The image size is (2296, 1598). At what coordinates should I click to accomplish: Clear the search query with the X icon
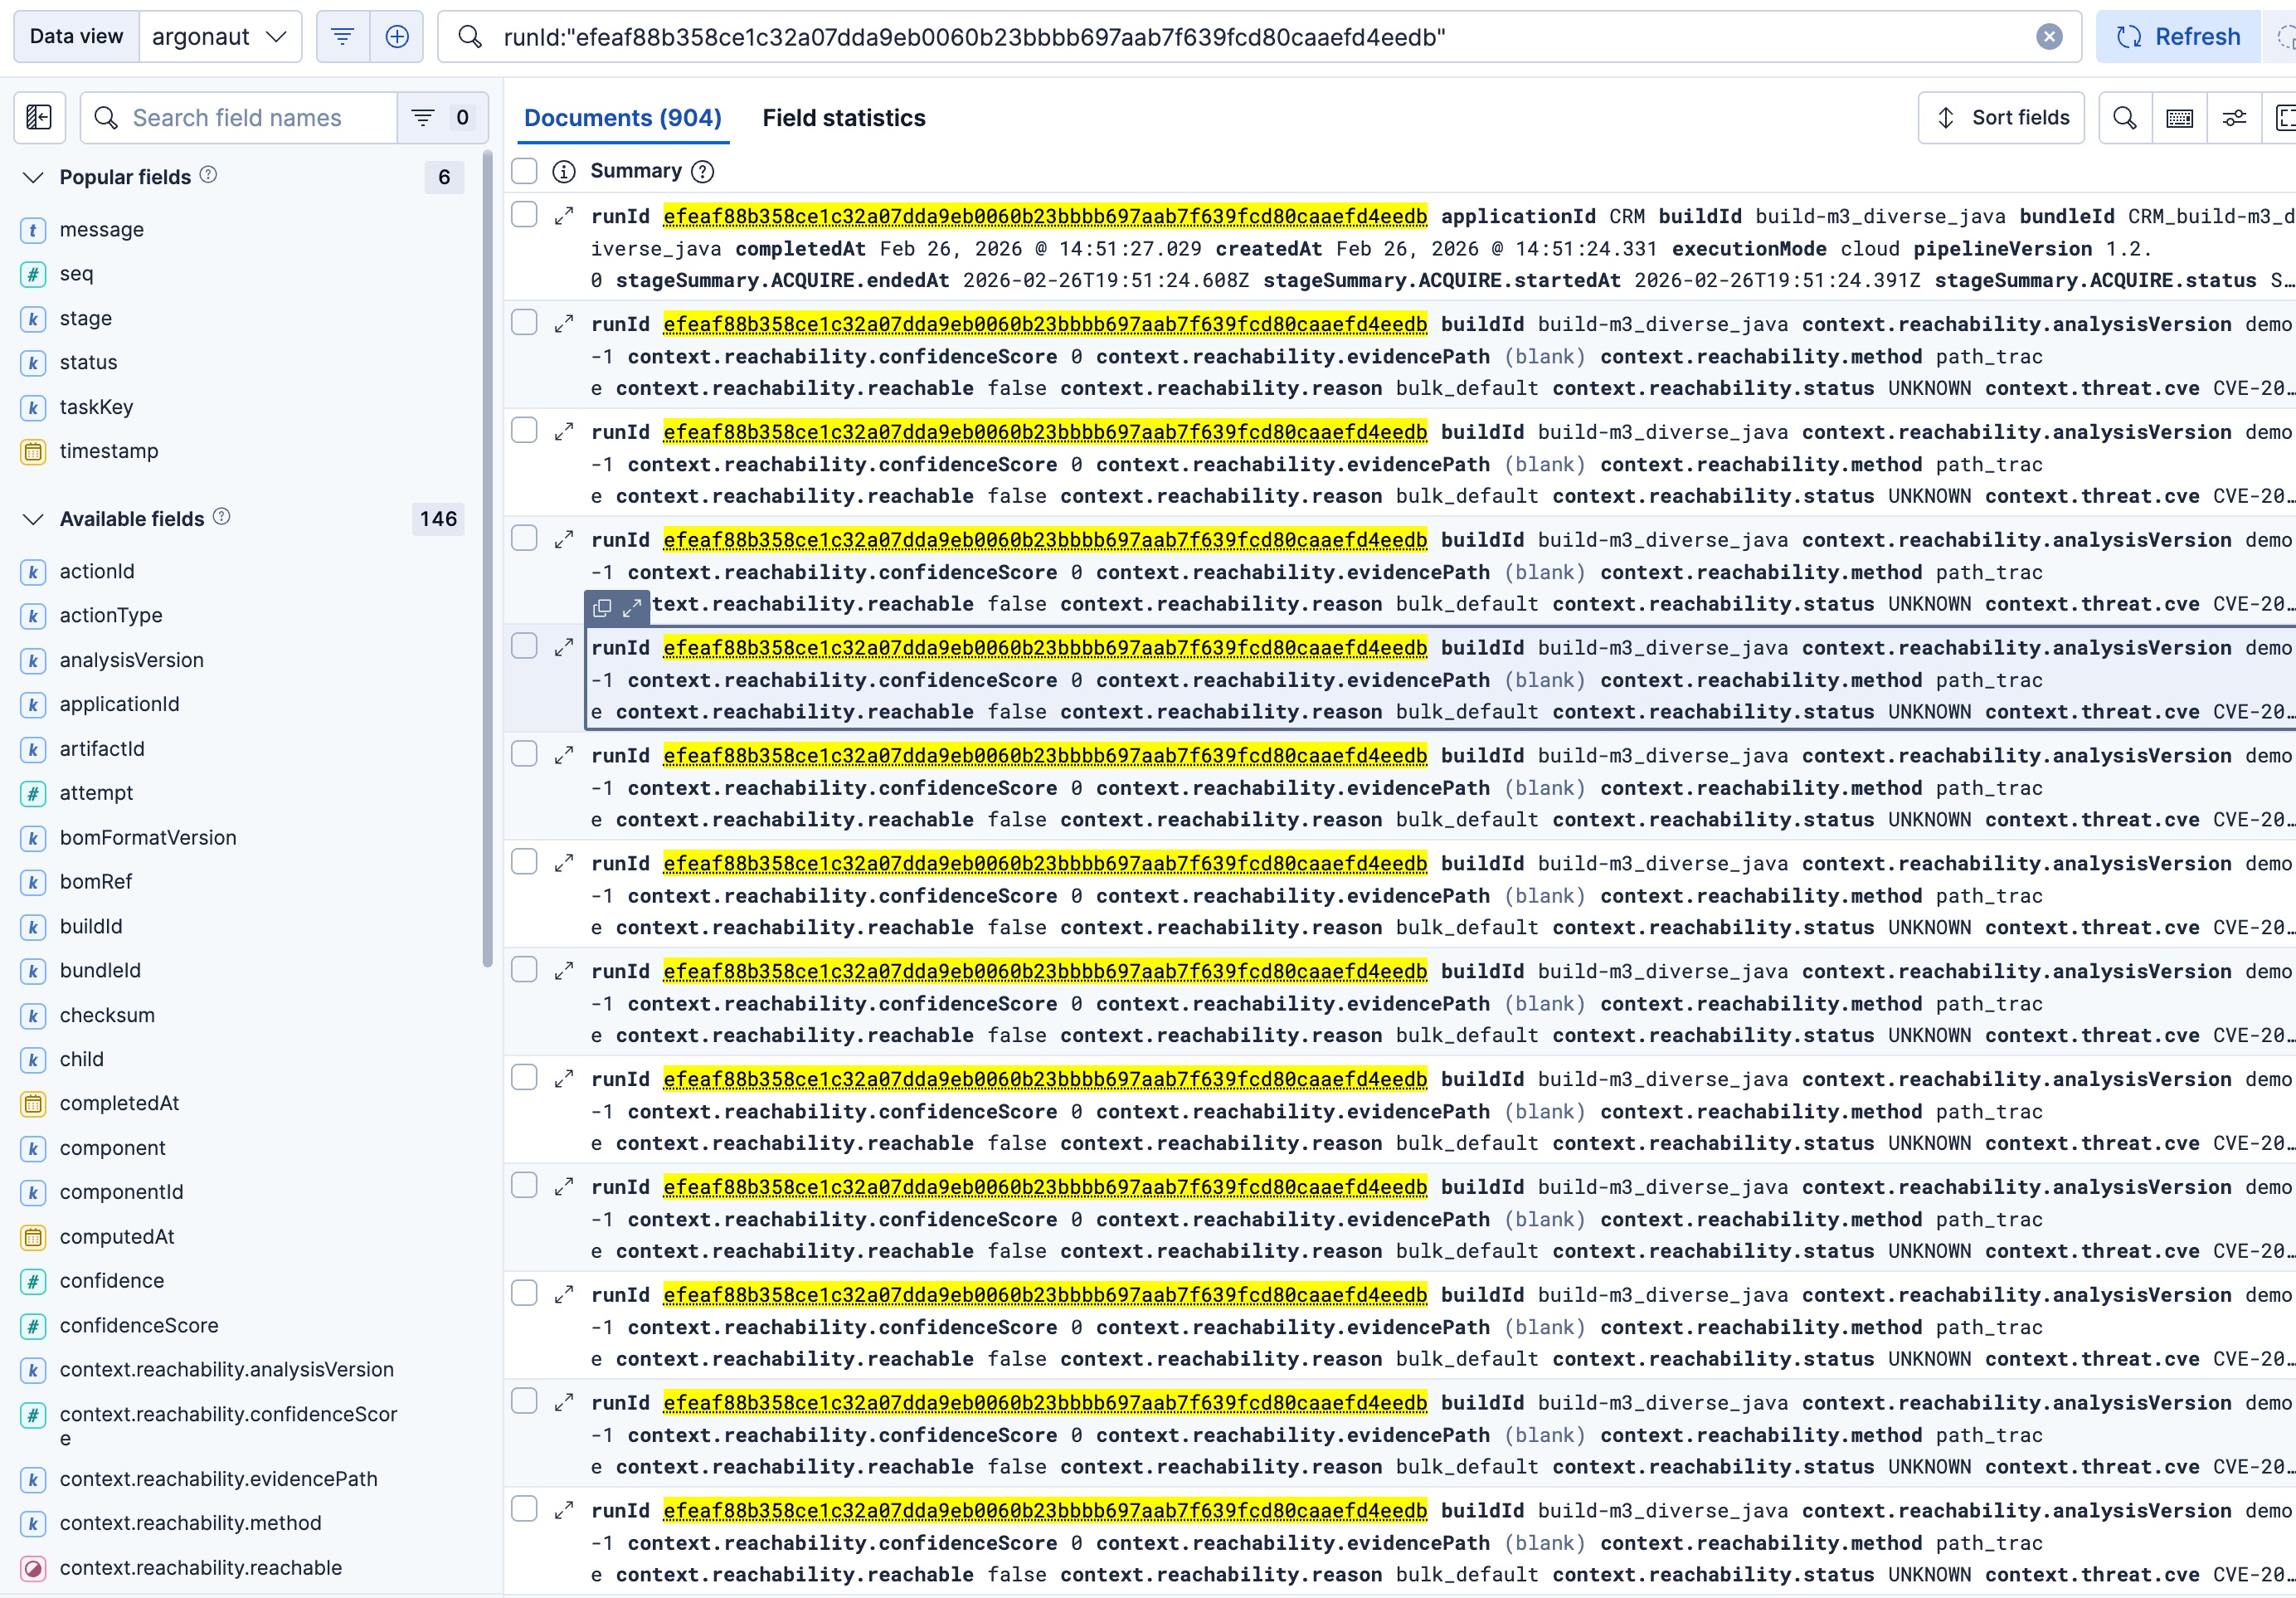pyautogui.click(x=2049, y=37)
